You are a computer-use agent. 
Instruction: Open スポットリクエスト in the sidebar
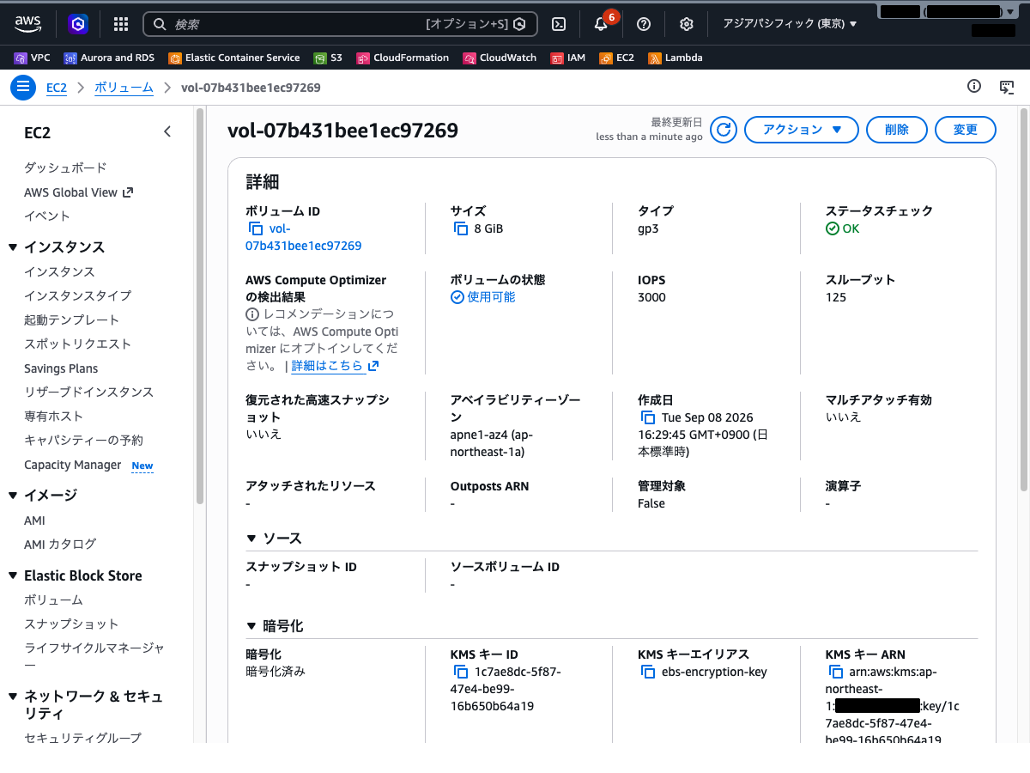pyautogui.click(x=77, y=344)
